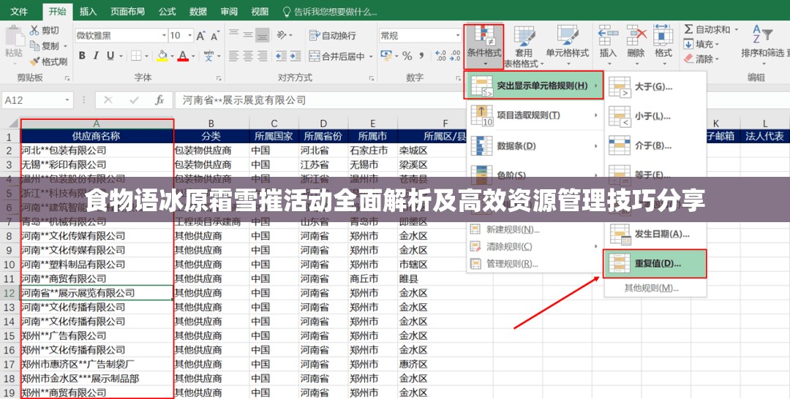Viewport: 790px width, 399px height.
Task: Click the AutoSum (自动求和) sigma icon
Action: tap(688, 29)
